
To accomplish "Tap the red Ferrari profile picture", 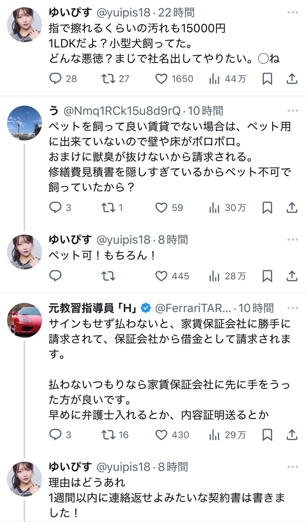I will [x=24, y=320].
